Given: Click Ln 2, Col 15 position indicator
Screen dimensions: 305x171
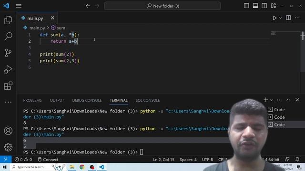Looking at the screenshot, I should click(163, 160).
